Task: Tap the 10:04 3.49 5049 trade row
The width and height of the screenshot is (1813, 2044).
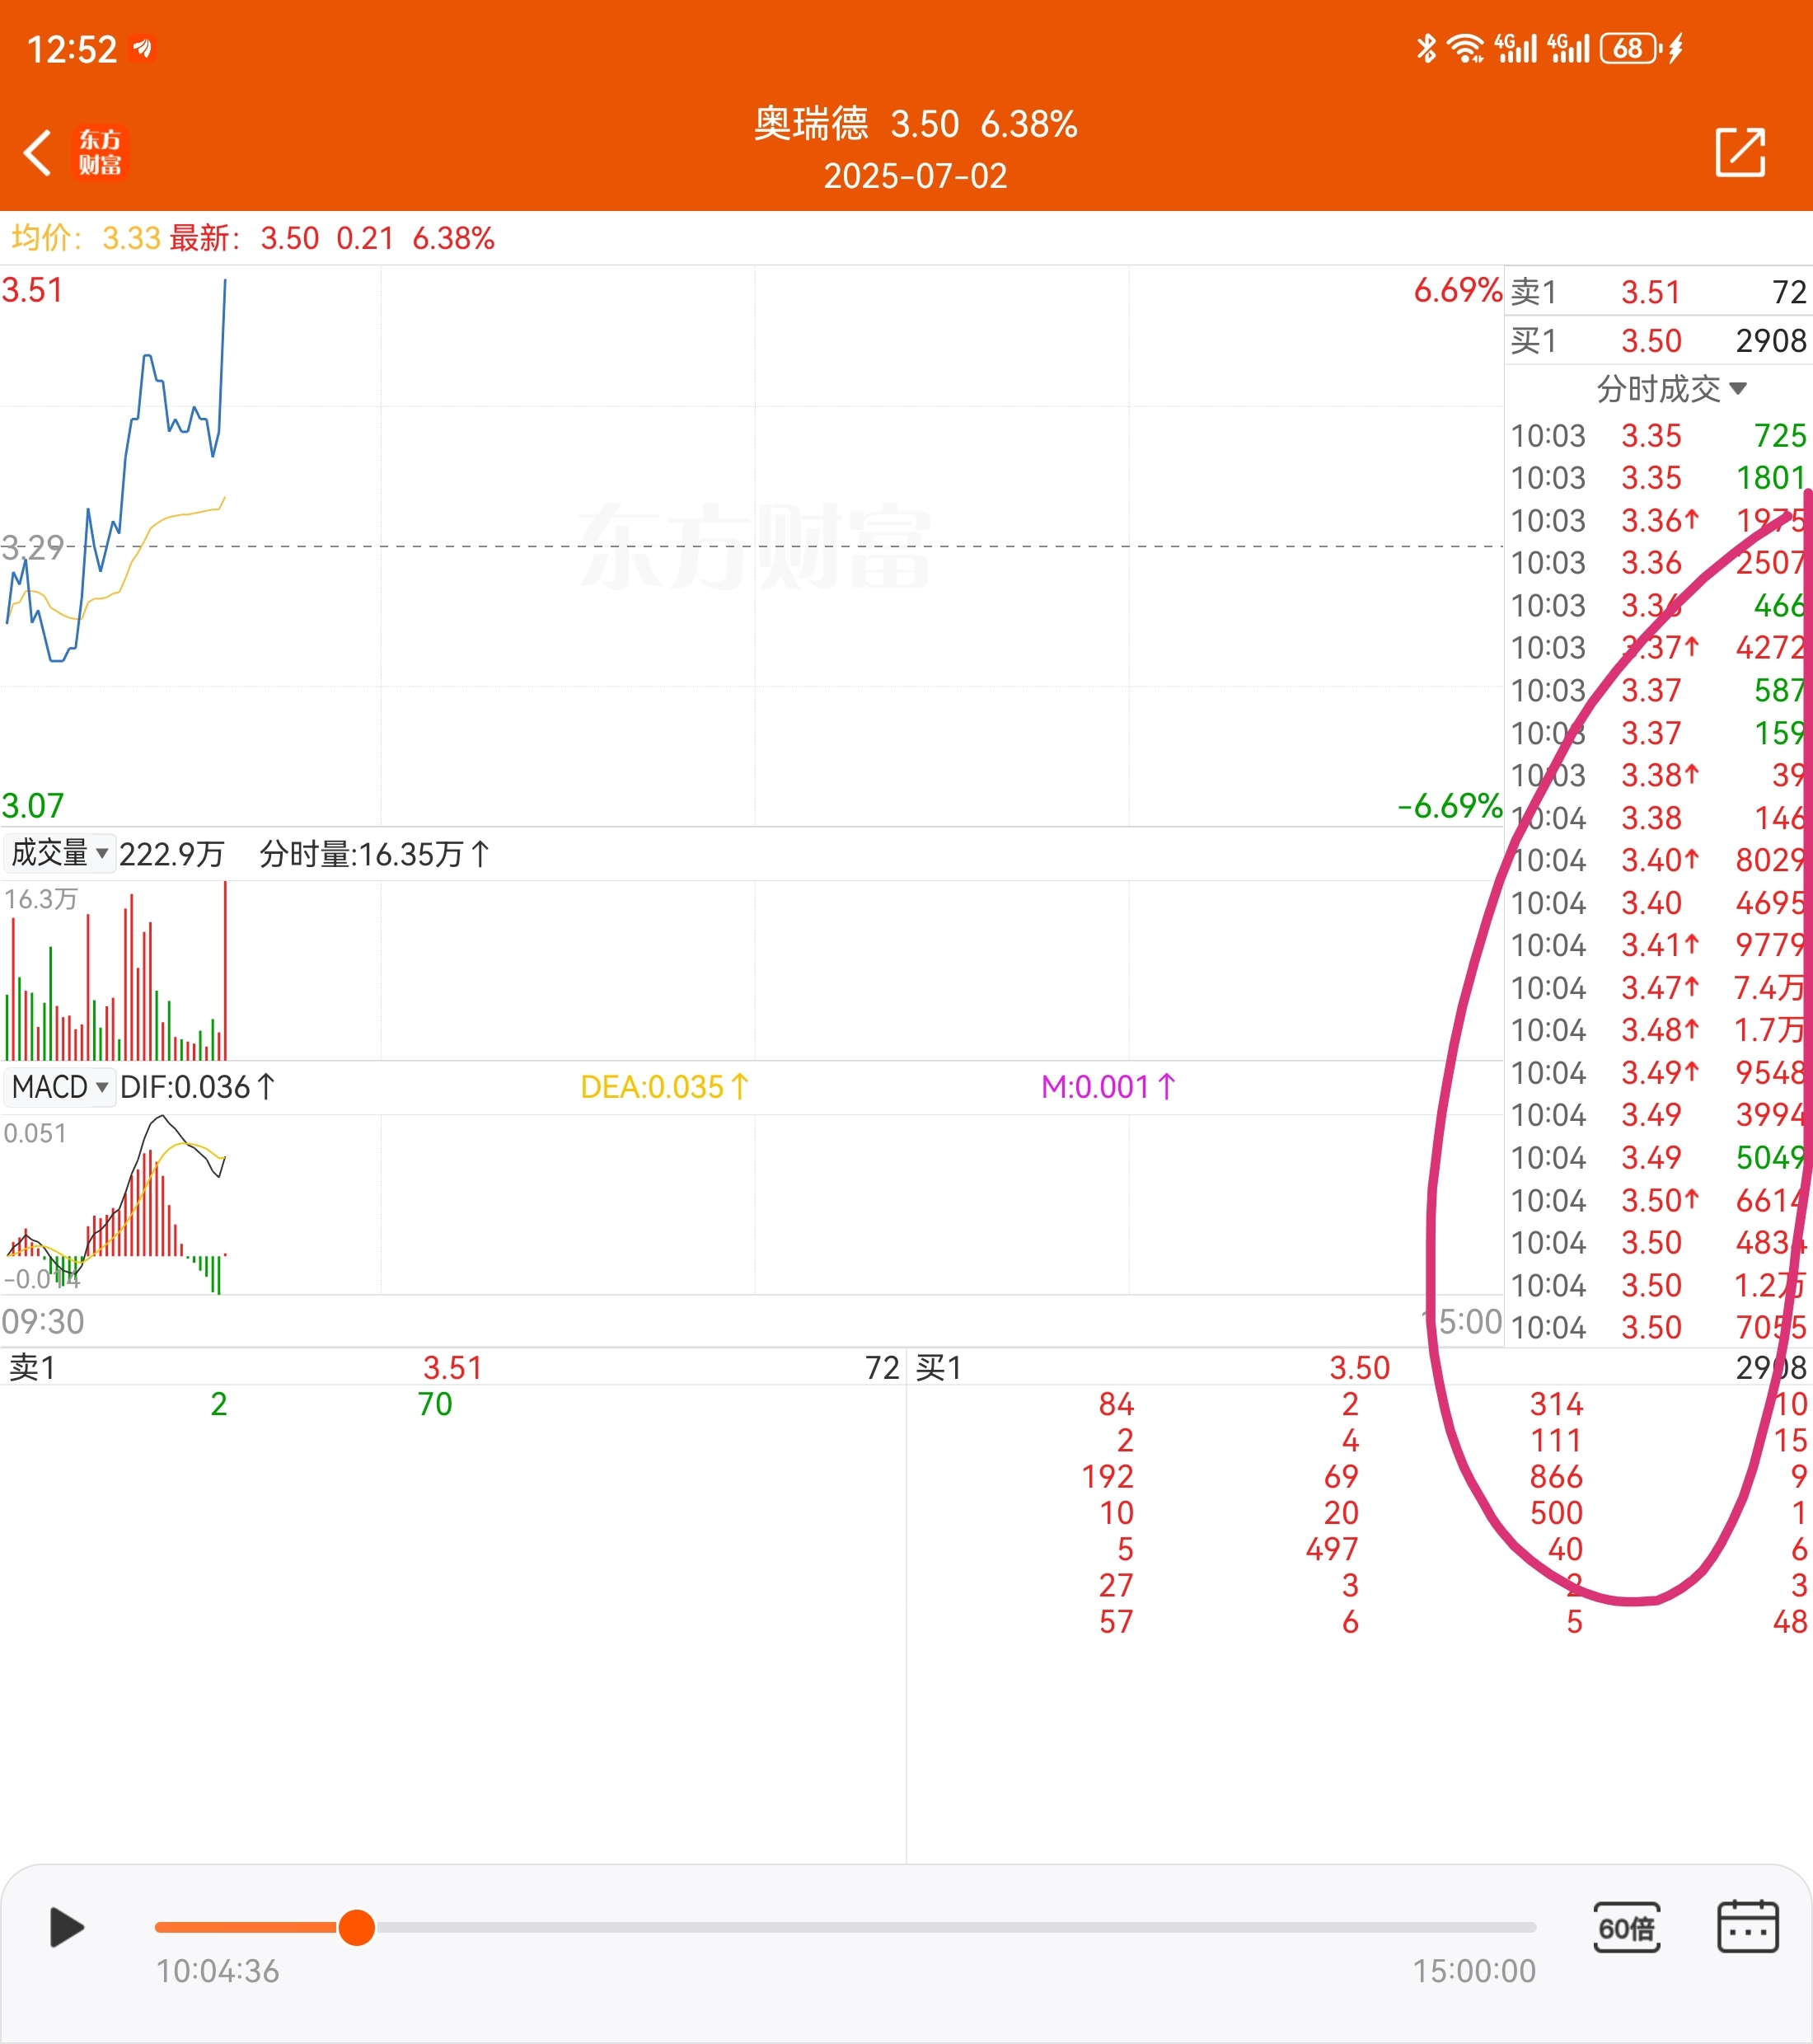Action: (x=1659, y=1158)
